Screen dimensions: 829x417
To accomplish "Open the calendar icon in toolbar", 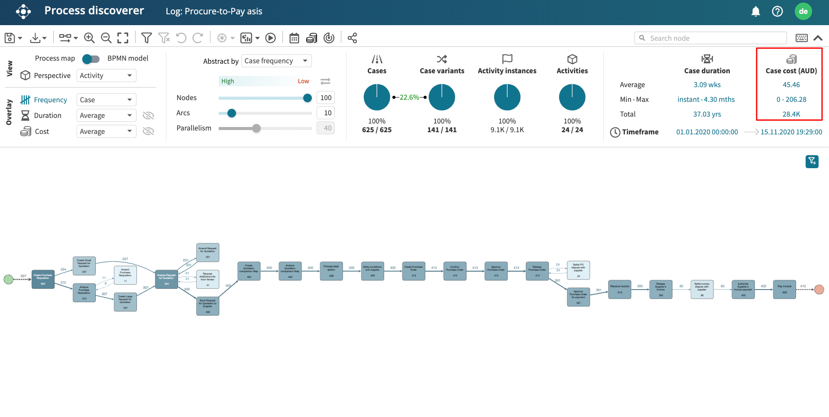I will 294,38.
